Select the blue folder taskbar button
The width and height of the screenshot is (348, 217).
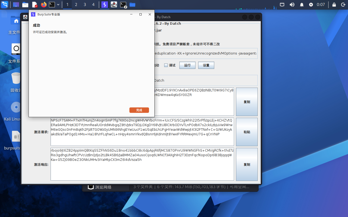pyautogui.click(x=132, y=5)
